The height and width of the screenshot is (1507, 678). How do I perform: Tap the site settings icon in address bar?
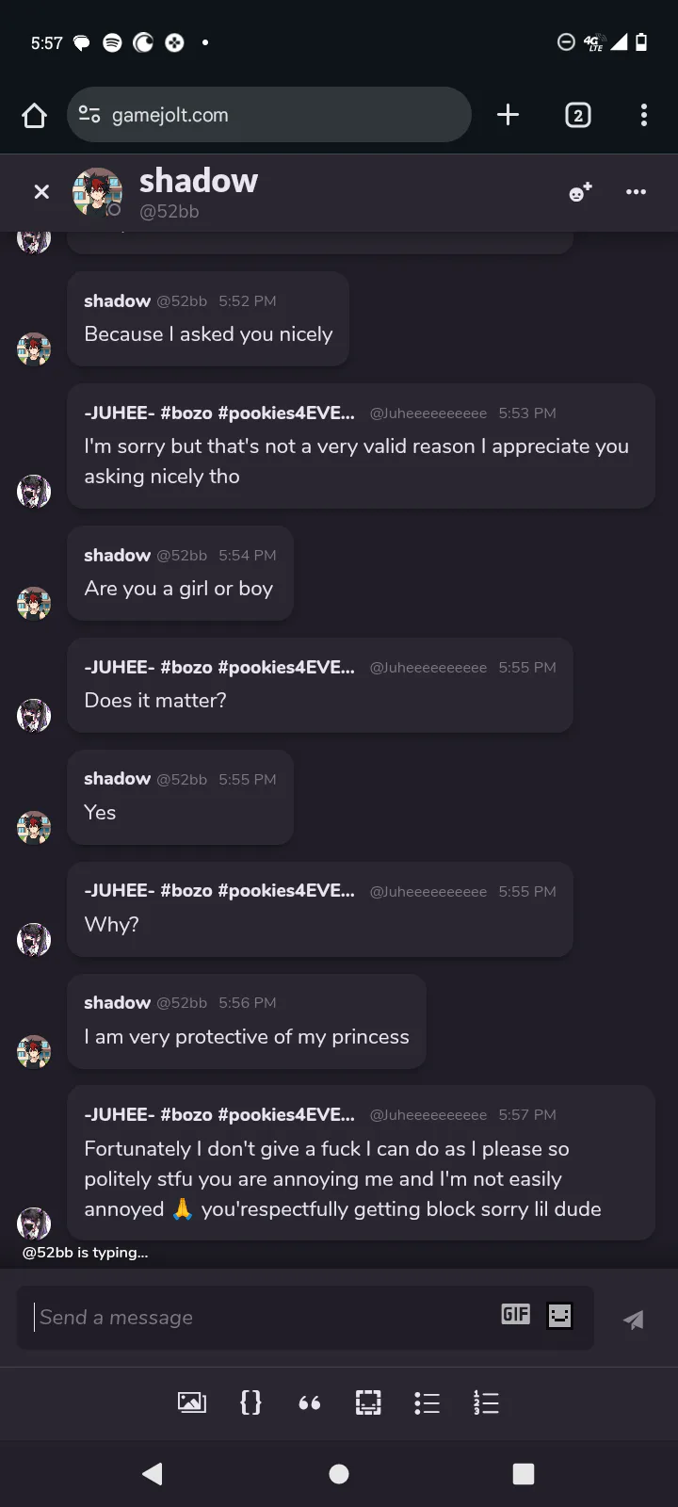89,115
